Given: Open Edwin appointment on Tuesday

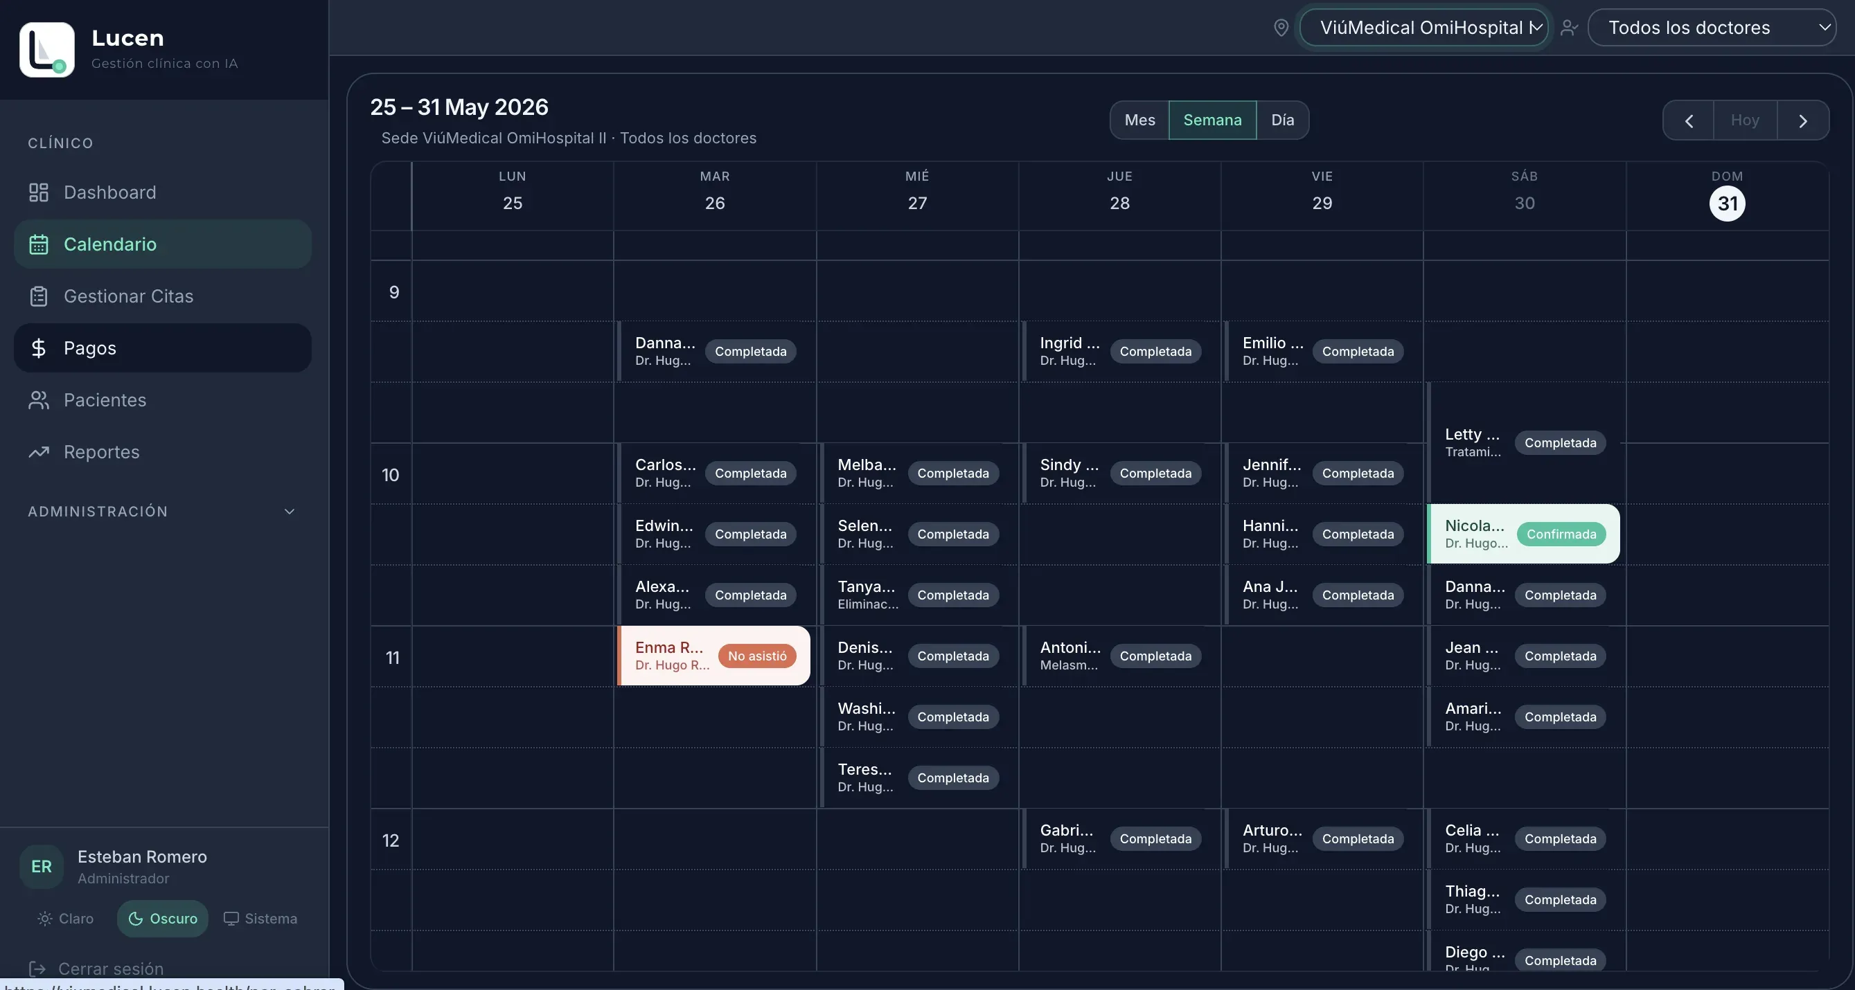Looking at the screenshot, I should pos(713,533).
